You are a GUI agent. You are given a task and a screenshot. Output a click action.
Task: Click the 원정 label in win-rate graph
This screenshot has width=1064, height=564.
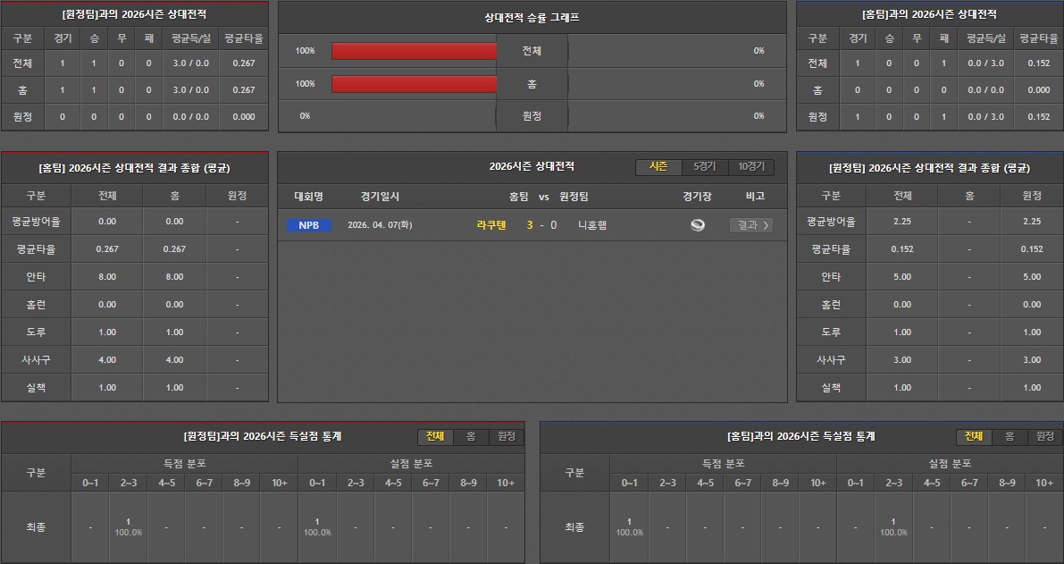coord(532,116)
